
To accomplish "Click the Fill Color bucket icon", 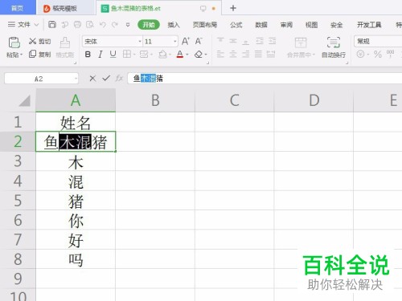I will click(x=162, y=55).
